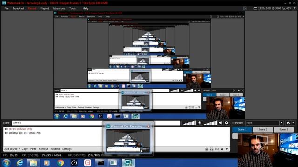
Task: Click the CPU 11% / 9% / 3.4GHz readout
Action: (42, 155)
